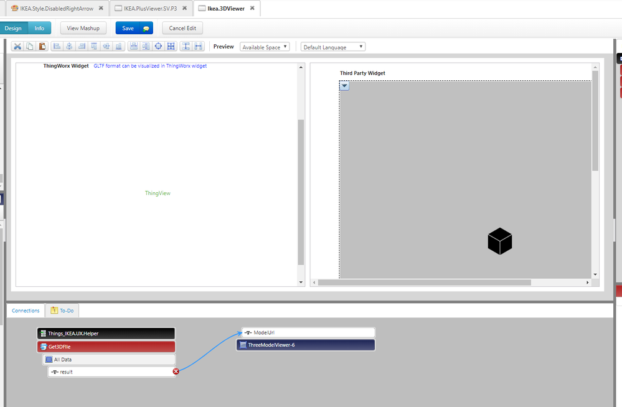Viewport: 622px width, 407px height.
Task: Open the Default Language dropdown
Action: click(x=332, y=46)
